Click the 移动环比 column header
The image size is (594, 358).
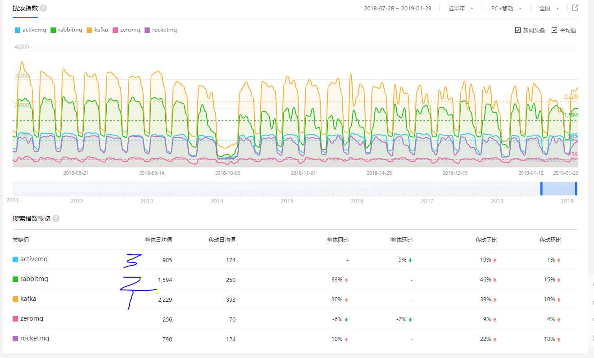[x=550, y=240]
